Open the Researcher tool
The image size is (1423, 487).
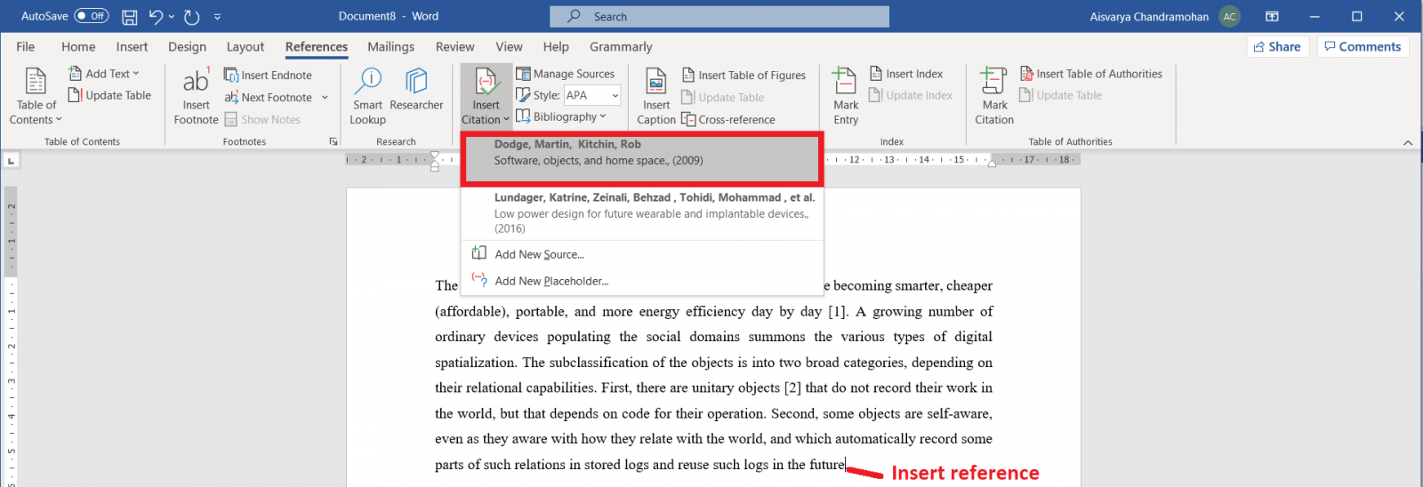coord(416,83)
